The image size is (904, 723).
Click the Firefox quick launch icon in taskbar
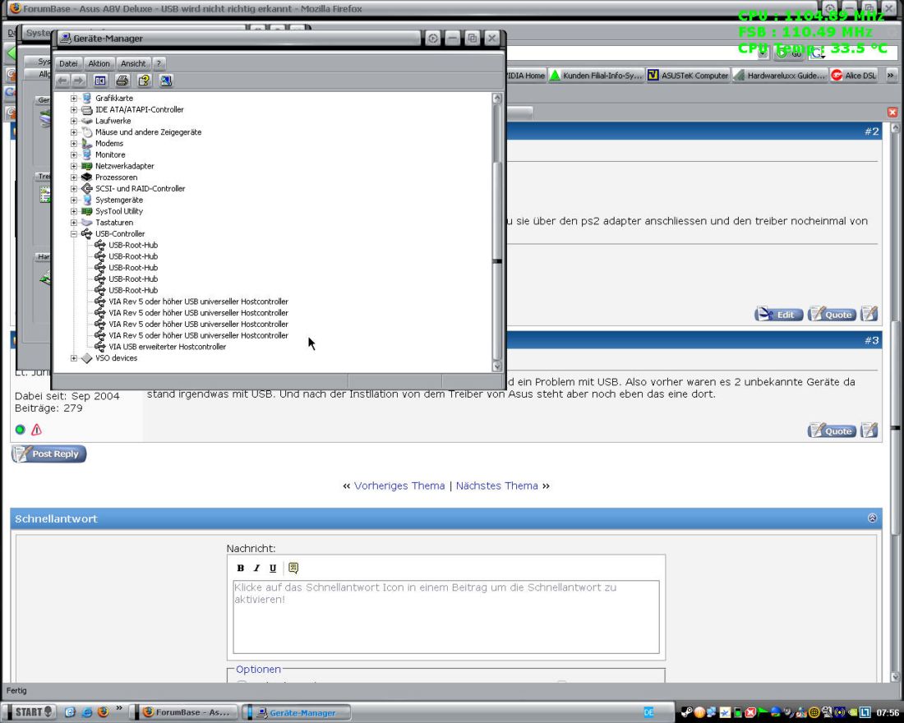(x=104, y=712)
